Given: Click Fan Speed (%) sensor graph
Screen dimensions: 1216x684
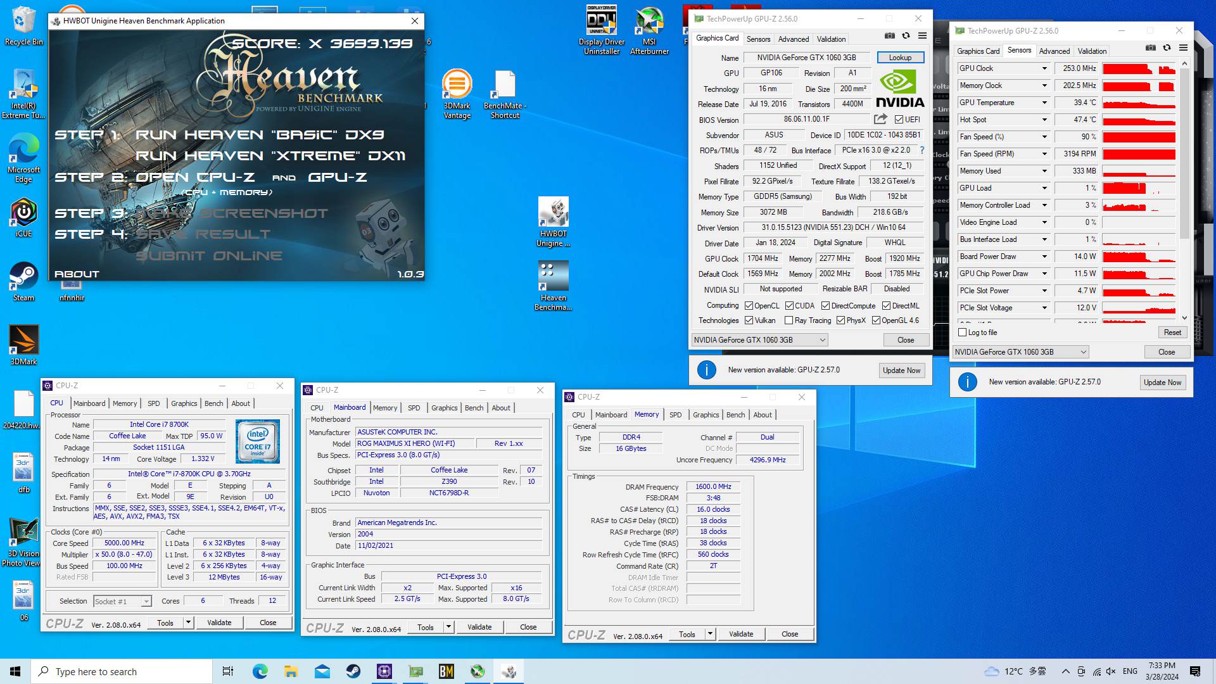Looking at the screenshot, I should coord(1138,137).
